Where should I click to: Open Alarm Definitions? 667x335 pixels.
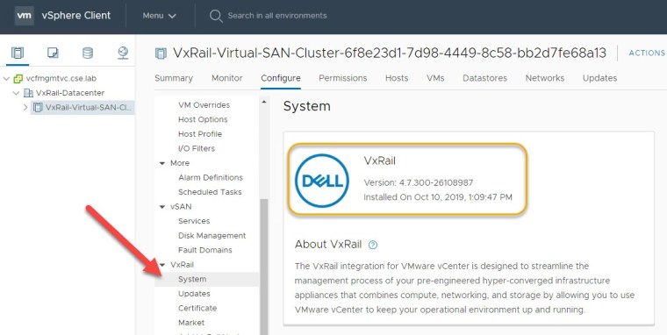point(211,178)
